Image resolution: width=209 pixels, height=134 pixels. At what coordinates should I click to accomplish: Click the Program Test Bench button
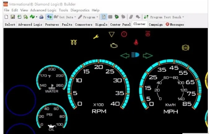coord(163,17)
